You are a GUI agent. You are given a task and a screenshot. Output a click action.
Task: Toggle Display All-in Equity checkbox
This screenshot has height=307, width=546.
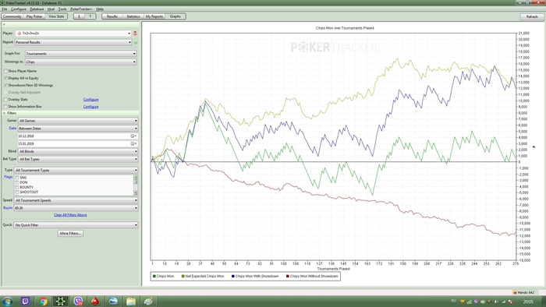5,78
